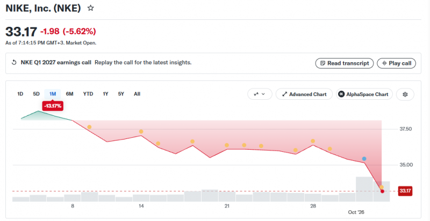Click the expand arrows icon in Advanced Chart
Viewport: 430px width, 221px height.
285,94
